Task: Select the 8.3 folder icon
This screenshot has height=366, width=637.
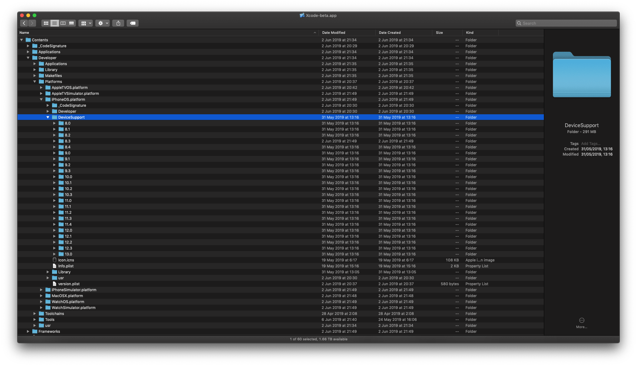Action: (61, 141)
